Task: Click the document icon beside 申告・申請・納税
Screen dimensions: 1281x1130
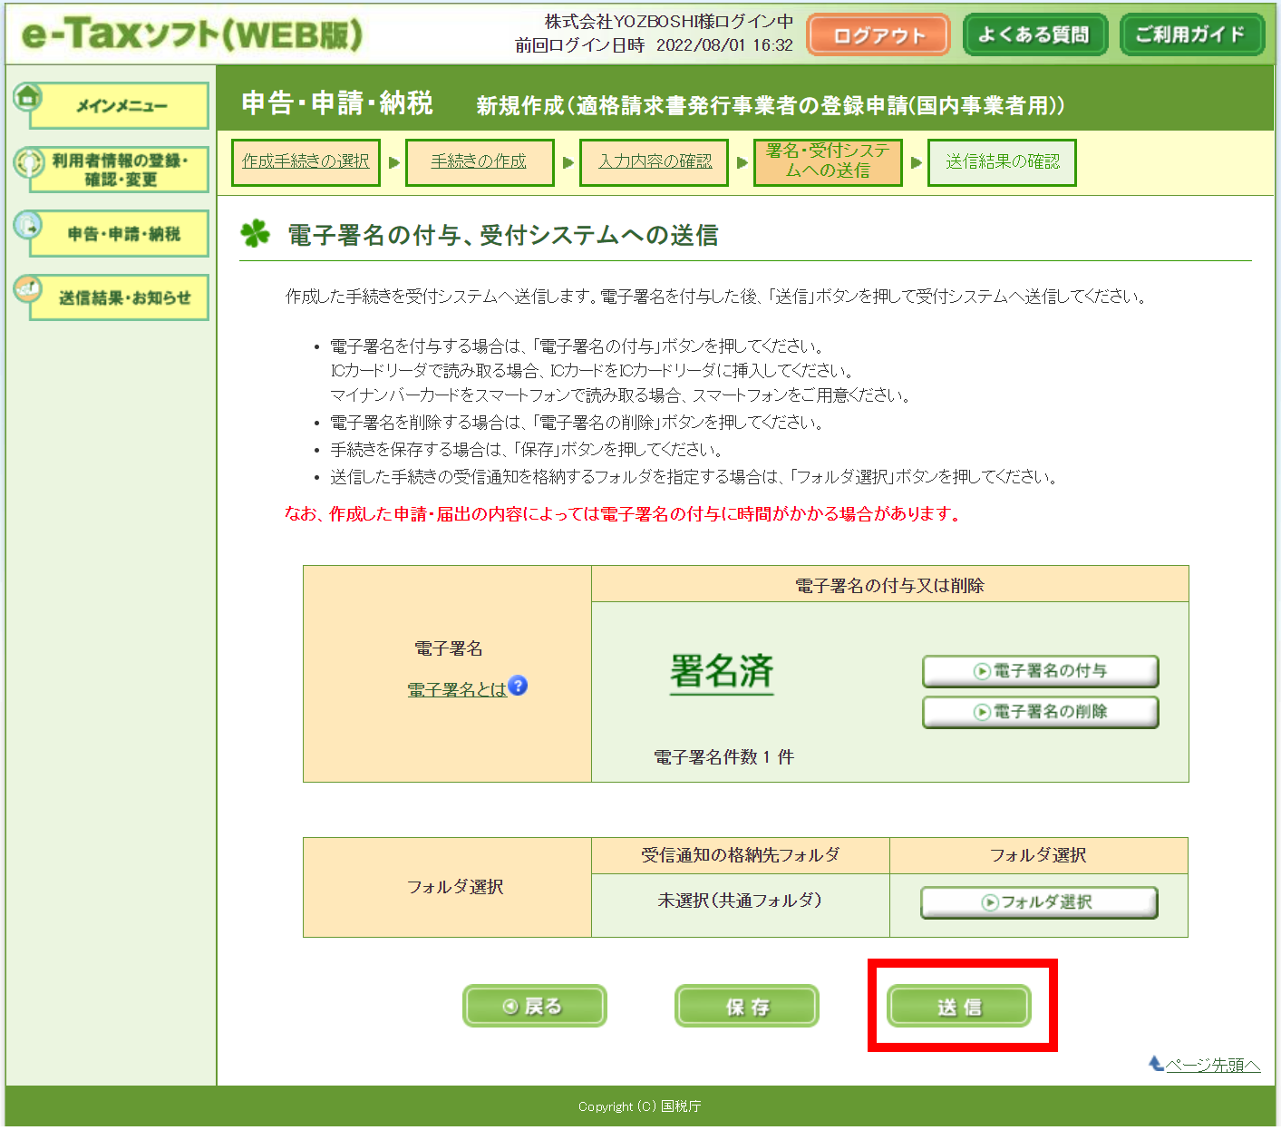Action: pyautogui.click(x=28, y=225)
